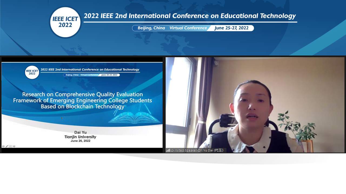Open the slideshow pen tool
The height and width of the screenshot is (194, 346).
point(7,146)
